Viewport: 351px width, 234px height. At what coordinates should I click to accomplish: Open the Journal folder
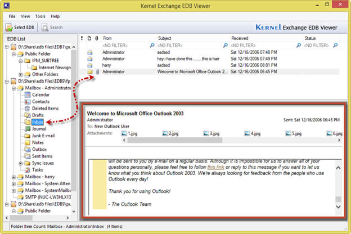point(39,128)
